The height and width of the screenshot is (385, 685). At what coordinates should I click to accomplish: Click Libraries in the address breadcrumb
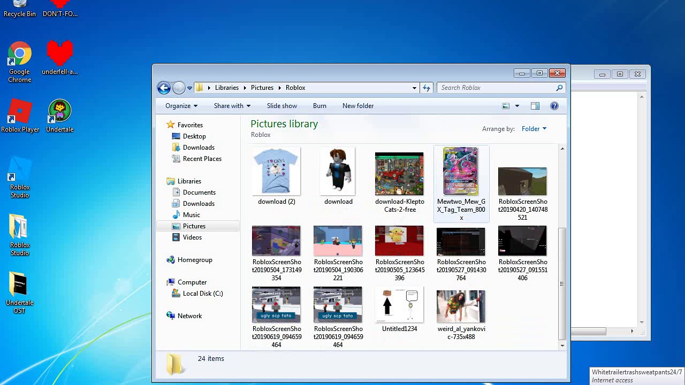227,88
